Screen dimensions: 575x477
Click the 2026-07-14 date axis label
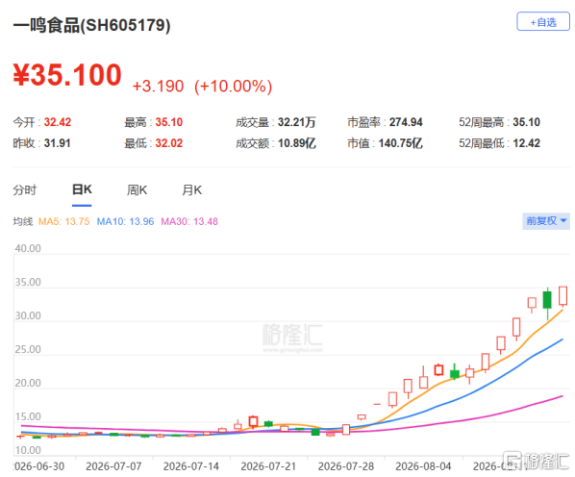click(x=191, y=466)
